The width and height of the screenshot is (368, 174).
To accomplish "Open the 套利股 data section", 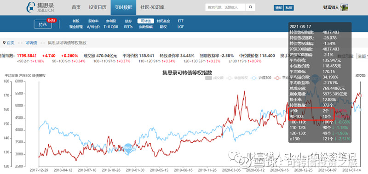I will 111,21.
